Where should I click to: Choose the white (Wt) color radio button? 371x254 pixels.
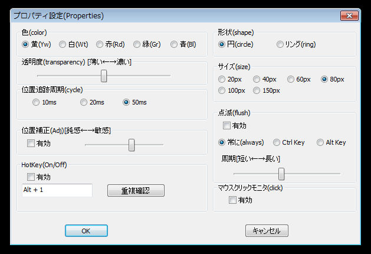click(x=63, y=44)
